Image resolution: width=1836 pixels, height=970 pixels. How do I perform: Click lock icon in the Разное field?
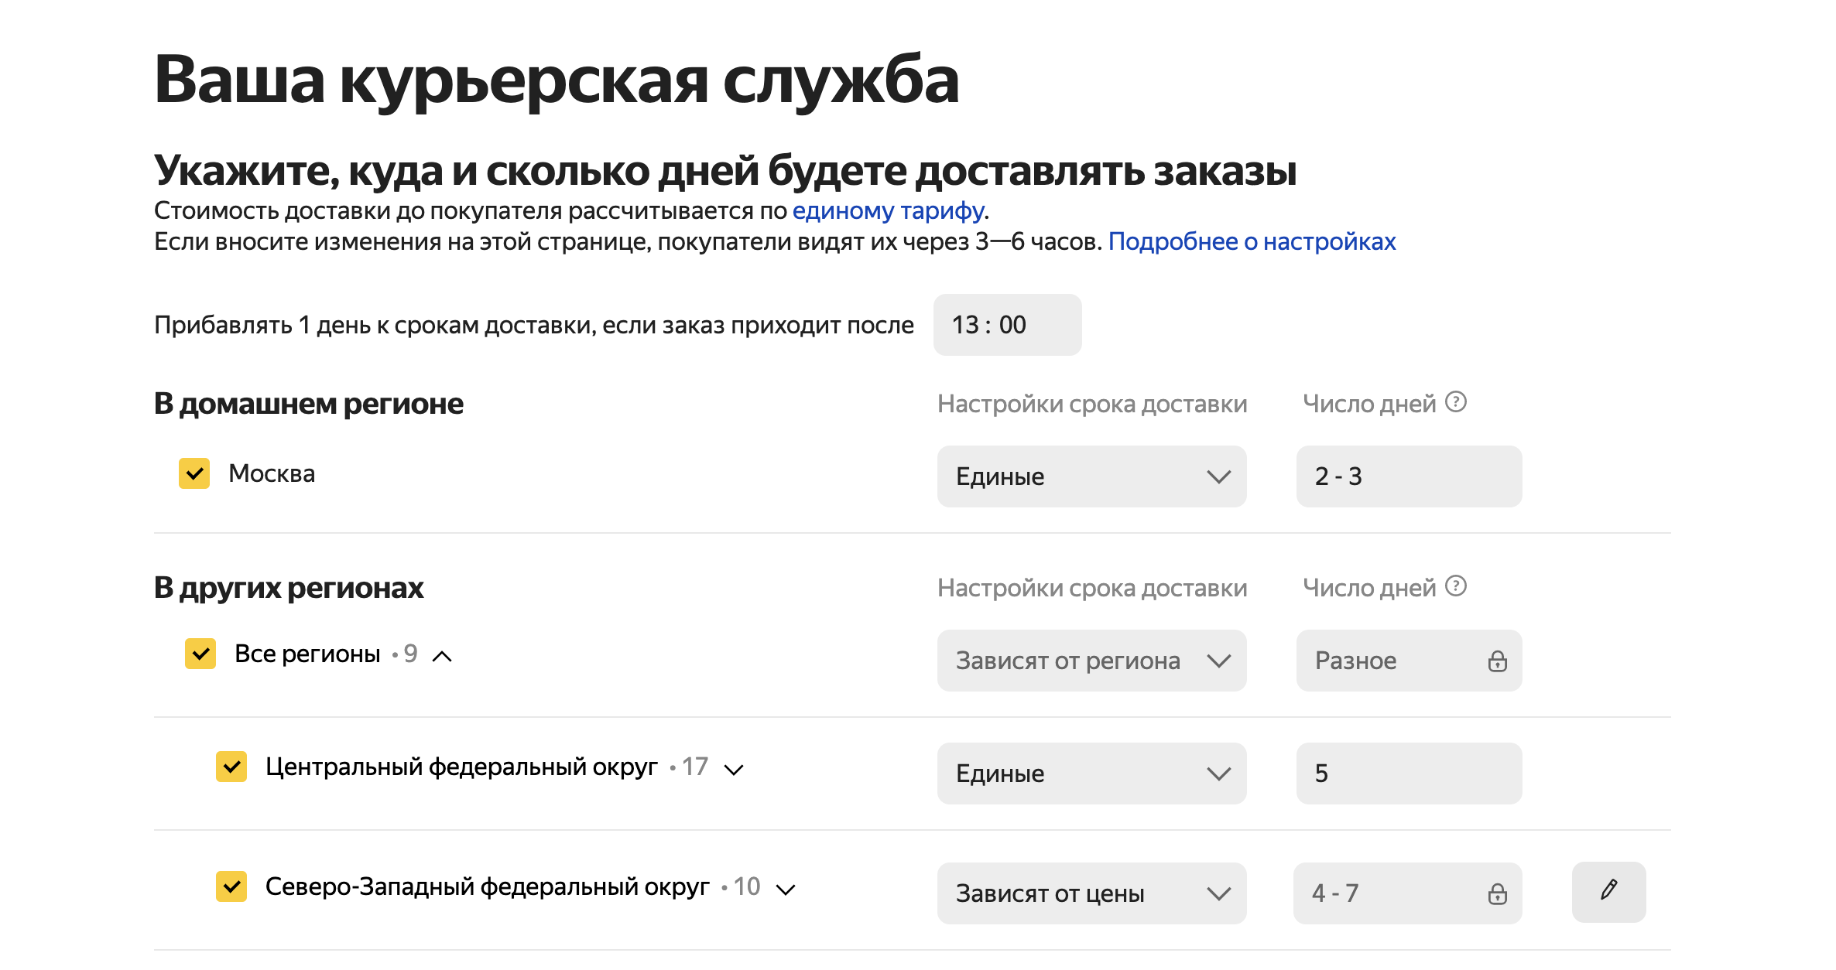[x=1497, y=661]
